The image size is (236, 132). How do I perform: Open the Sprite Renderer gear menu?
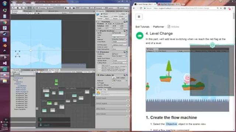tap(127, 31)
